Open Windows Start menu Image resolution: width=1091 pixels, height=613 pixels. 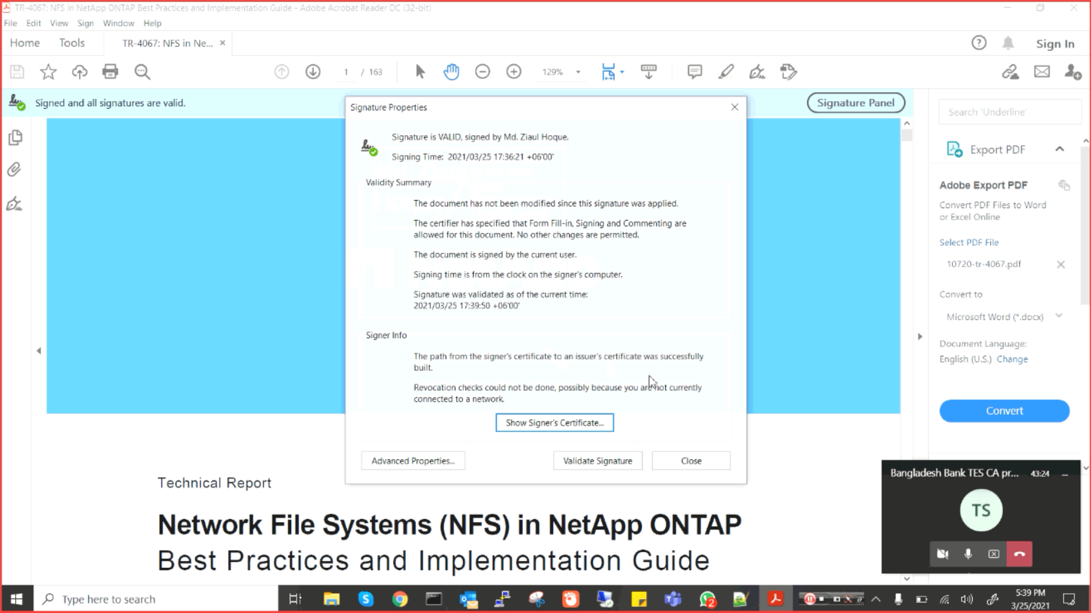point(17,599)
